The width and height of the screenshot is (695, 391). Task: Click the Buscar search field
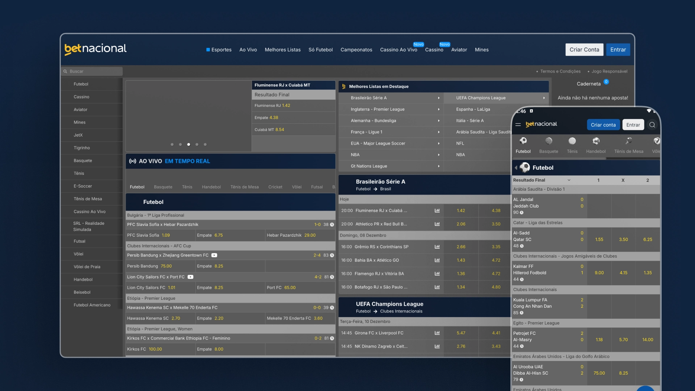[92, 71]
